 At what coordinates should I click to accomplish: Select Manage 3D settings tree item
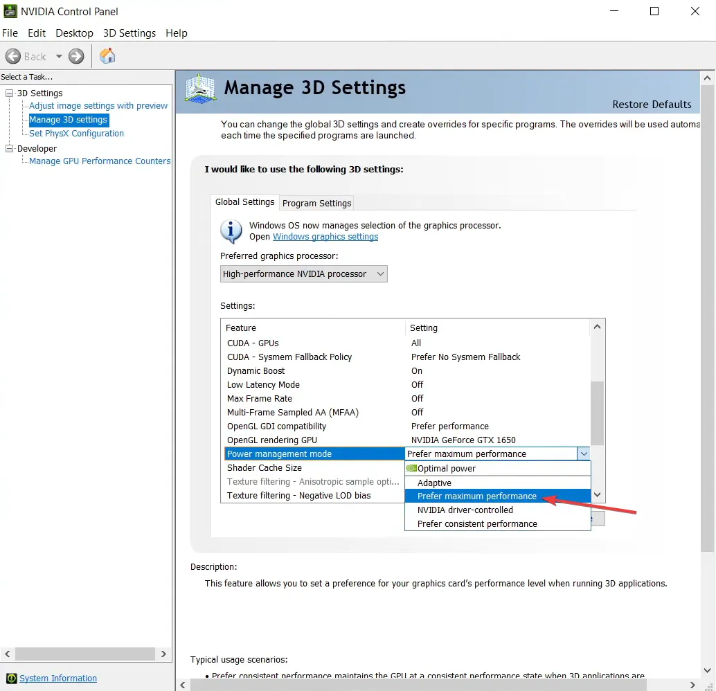pyautogui.click(x=69, y=120)
